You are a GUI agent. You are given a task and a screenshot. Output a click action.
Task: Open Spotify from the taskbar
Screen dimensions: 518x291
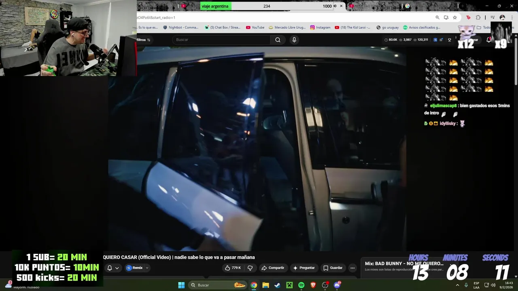[x=301, y=285]
